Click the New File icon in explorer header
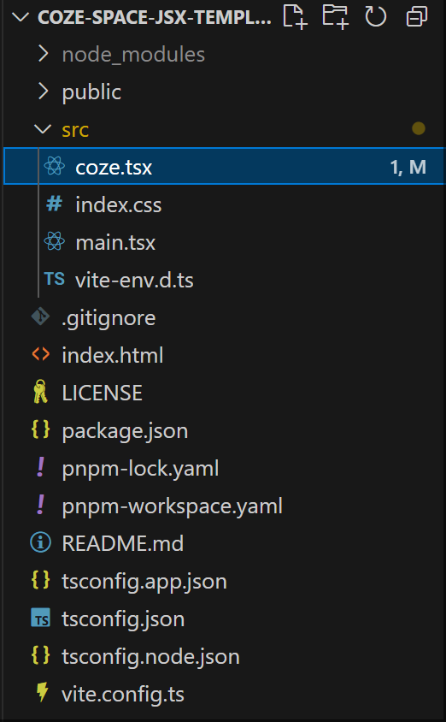This screenshot has width=446, height=722. 295,17
